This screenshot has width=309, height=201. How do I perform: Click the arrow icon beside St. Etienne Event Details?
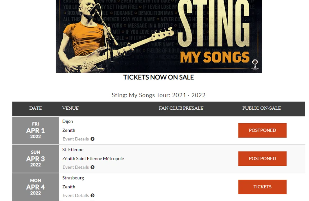click(x=93, y=167)
